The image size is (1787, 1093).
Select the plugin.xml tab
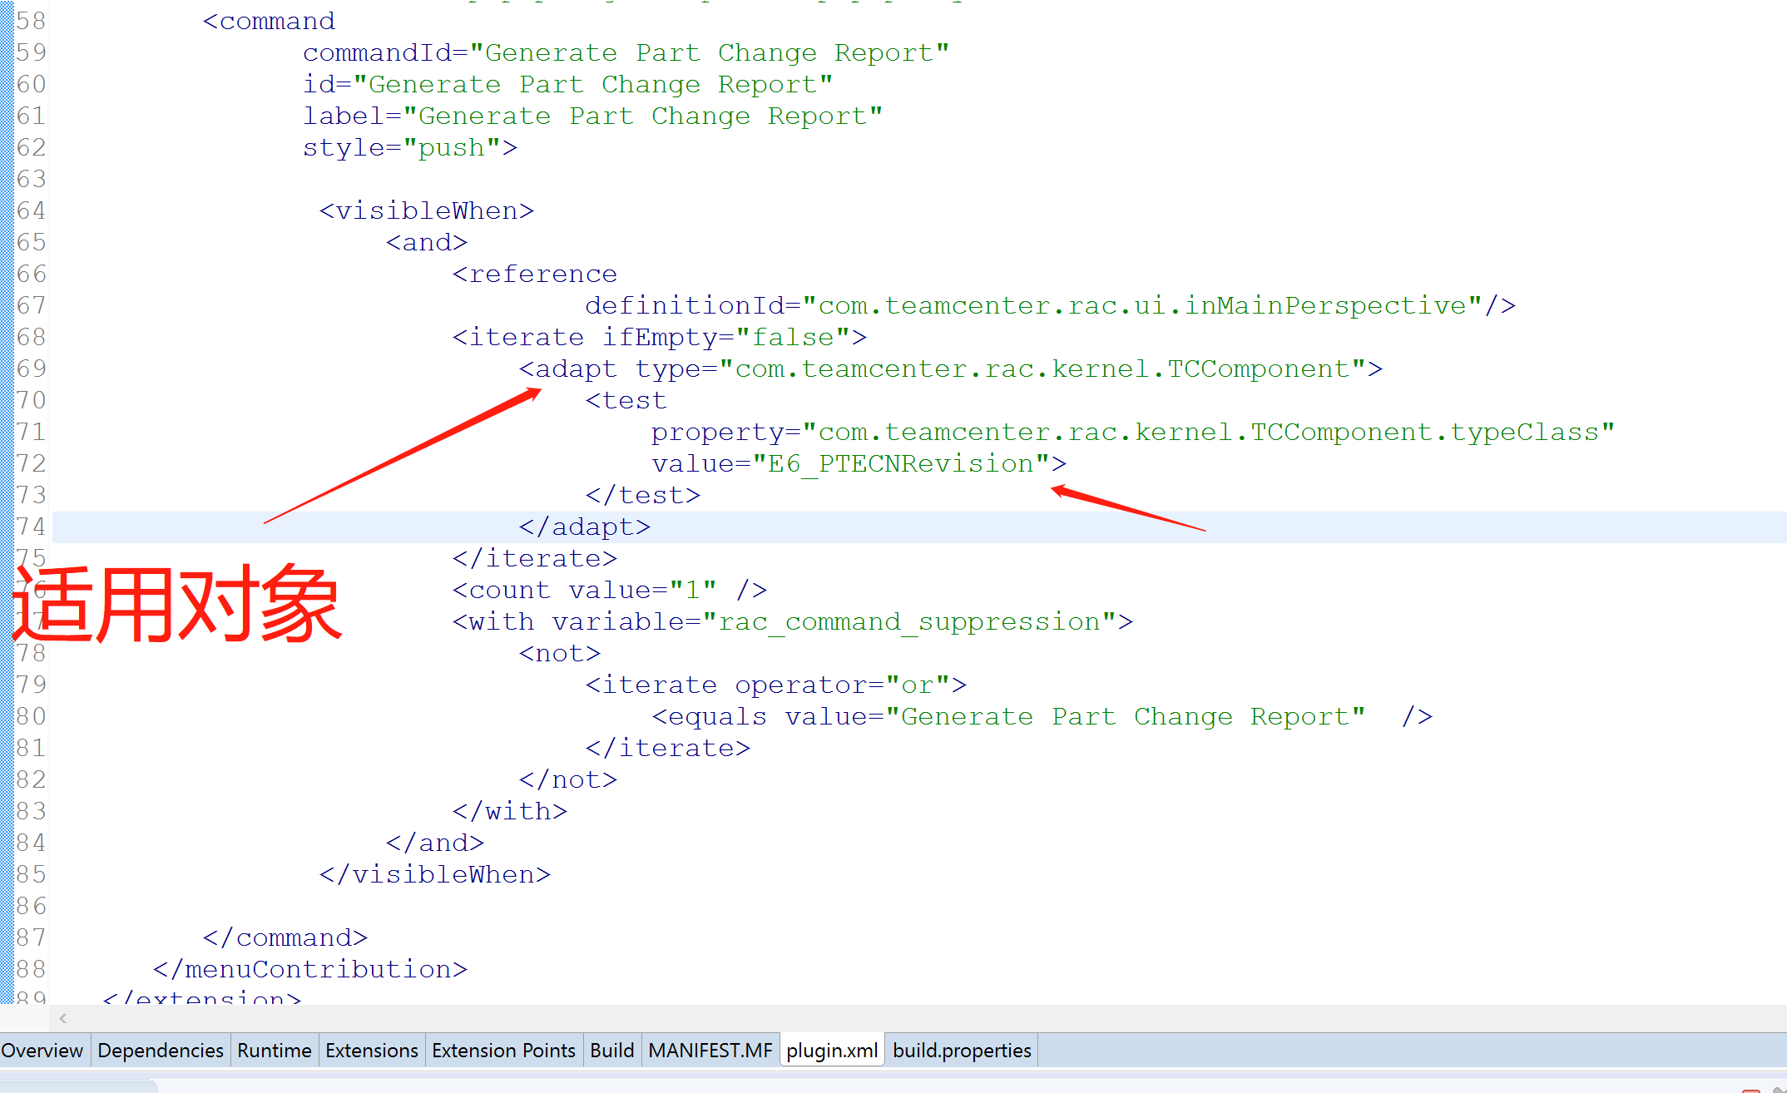[831, 1051]
